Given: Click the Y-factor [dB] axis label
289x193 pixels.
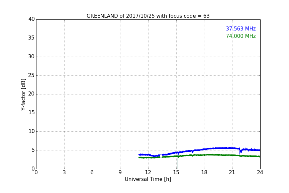Looking at the screenshot, I should (x=23, y=94).
